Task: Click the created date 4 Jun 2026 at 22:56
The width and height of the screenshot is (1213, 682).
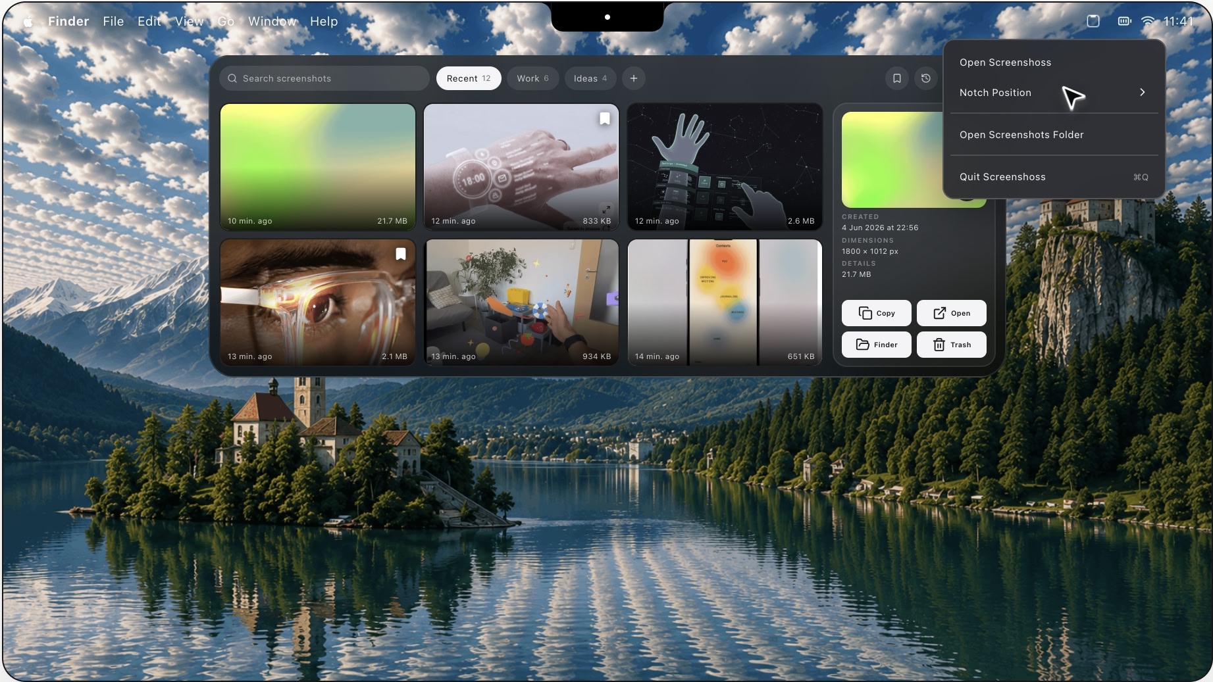Action: click(880, 228)
